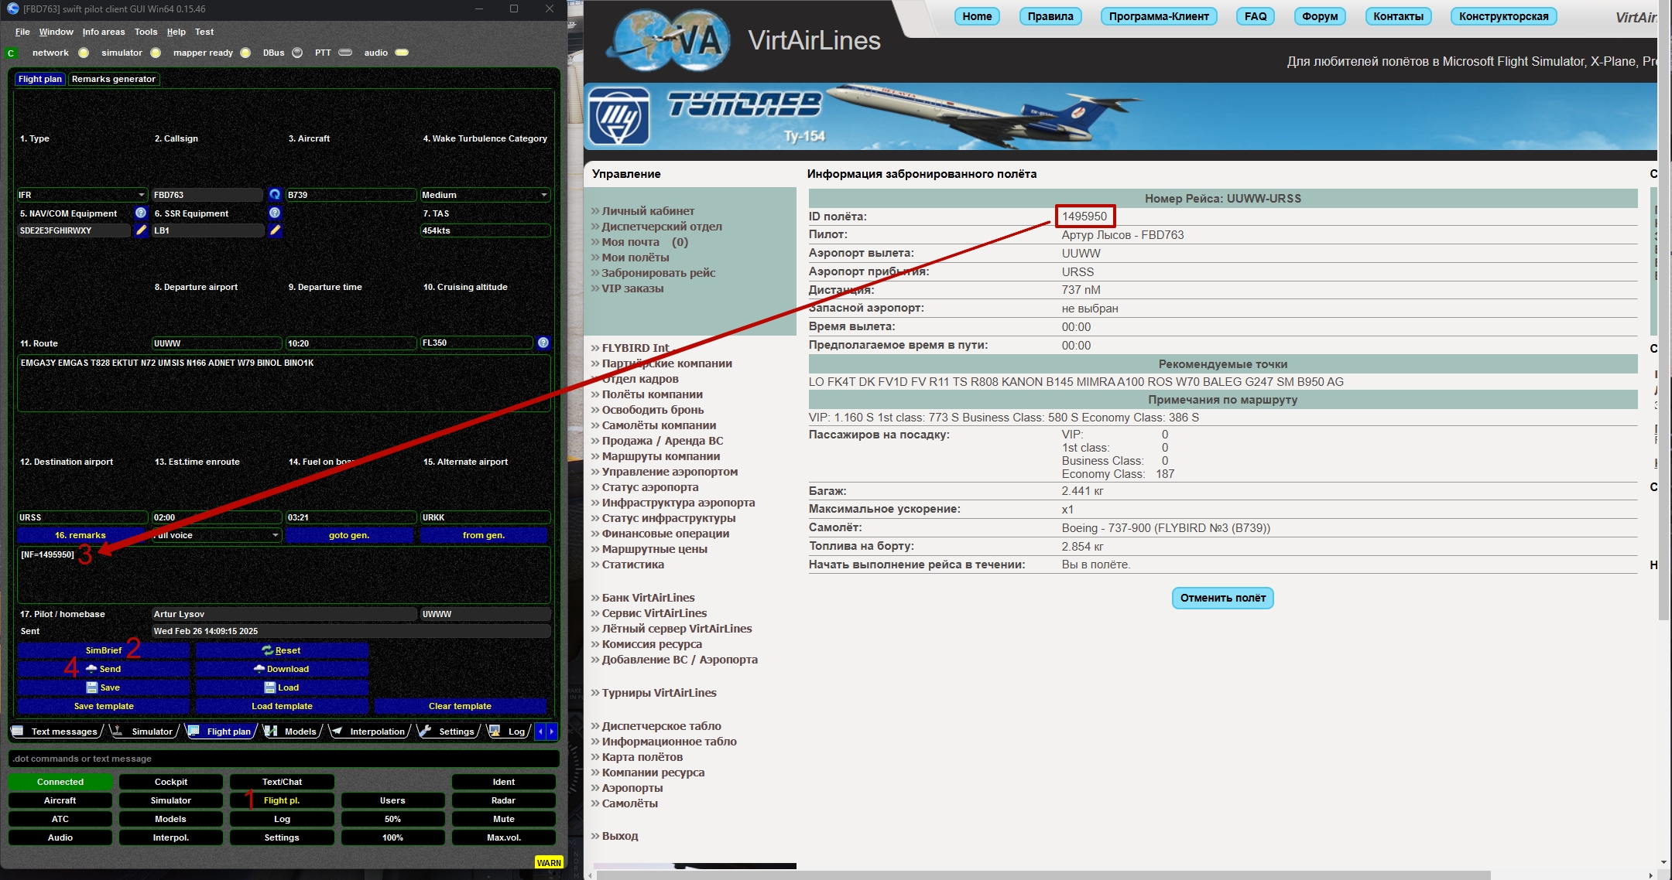The width and height of the screenshot is (1672, 880).
Task: Toggle the Connected network button
Action: click(60, 782)
